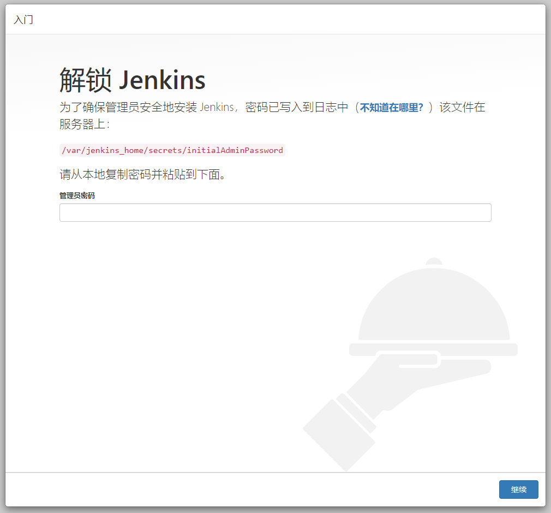
Task: Click the 入门 header title
Action: click(x=23, y=20)
